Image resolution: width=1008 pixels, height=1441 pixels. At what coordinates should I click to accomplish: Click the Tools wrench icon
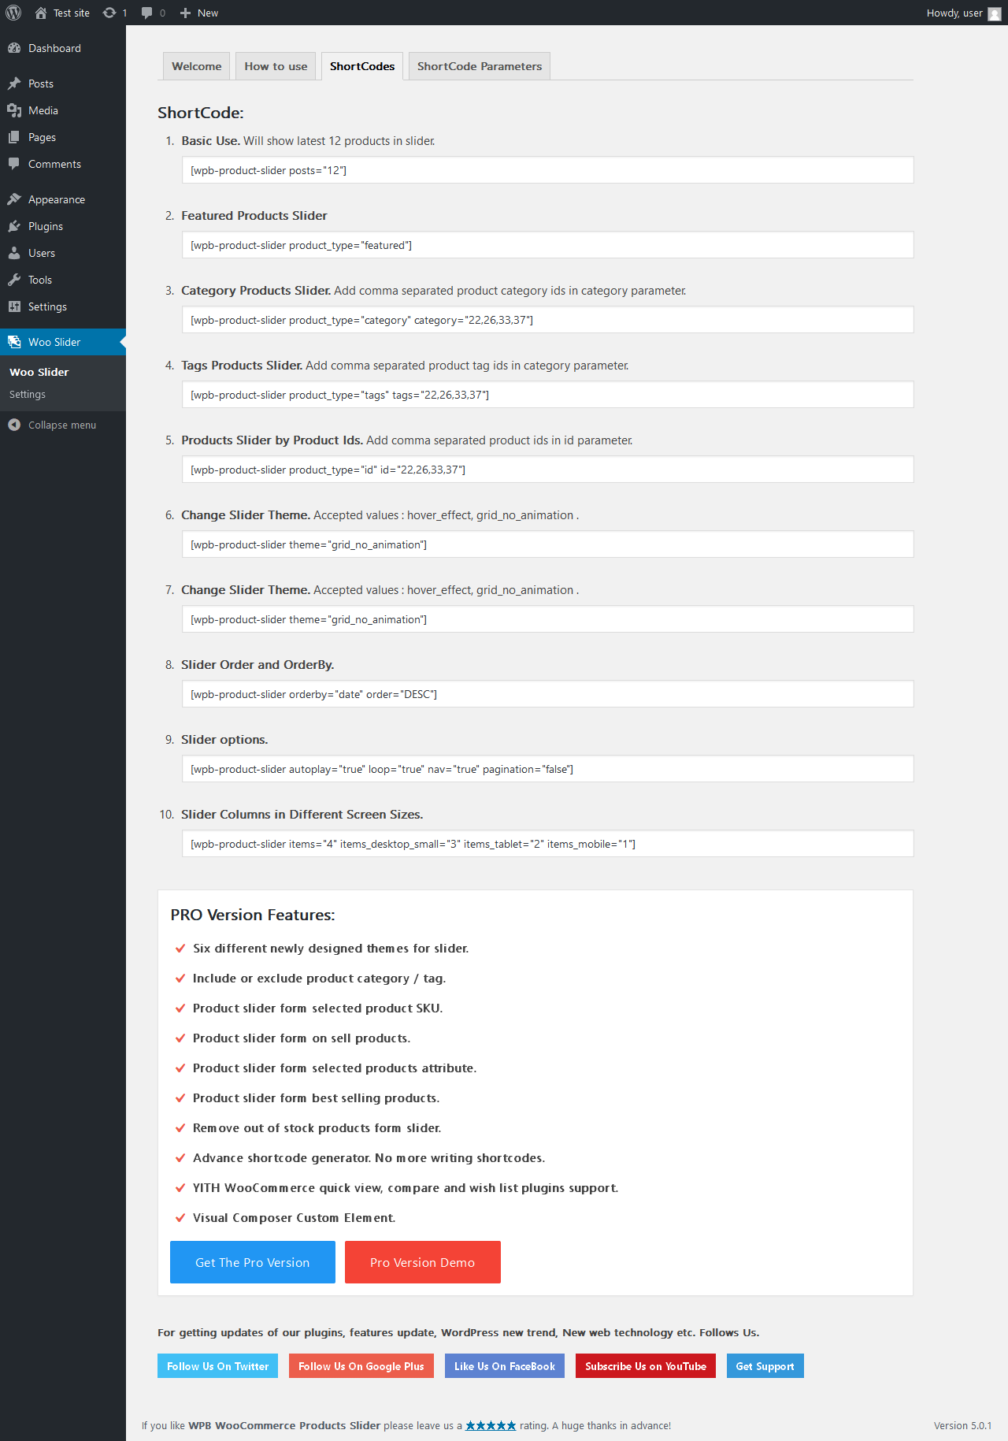click(x=14, y=280)
